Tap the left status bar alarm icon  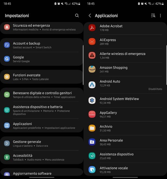pyautogui.click(x=59, y=4)
